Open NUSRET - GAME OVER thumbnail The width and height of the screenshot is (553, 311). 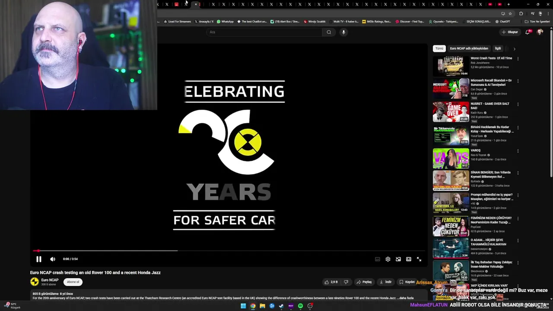pyautogui.click(x=451, y=112)
